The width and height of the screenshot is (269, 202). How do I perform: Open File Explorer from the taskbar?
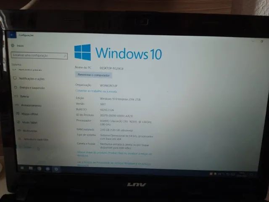(31, 168)
